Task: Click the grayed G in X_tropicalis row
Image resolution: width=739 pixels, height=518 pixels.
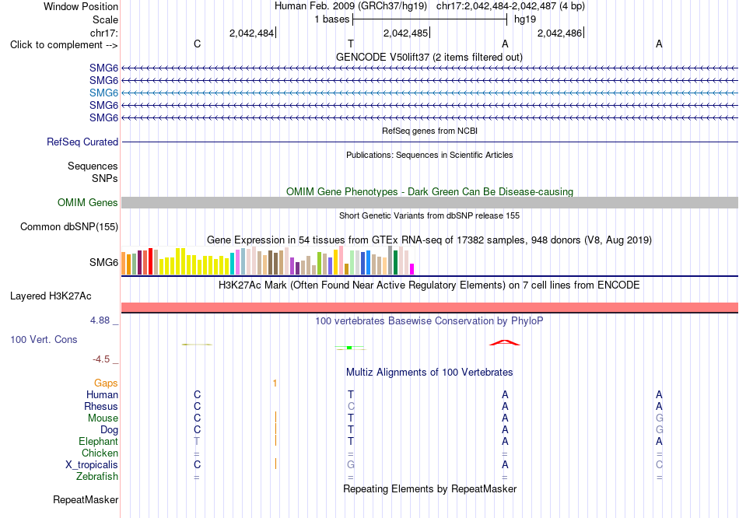Action: click(x=351, y=465)
